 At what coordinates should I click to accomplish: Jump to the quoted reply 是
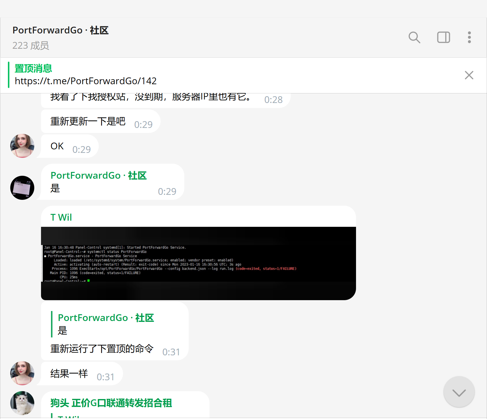point(105,324)
